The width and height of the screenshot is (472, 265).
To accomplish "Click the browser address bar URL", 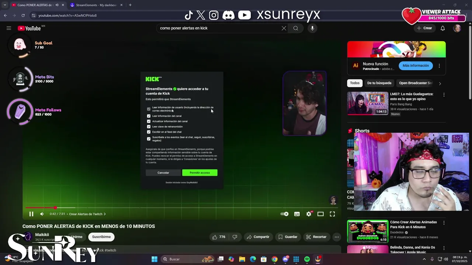I will click(x=67, y=15).
